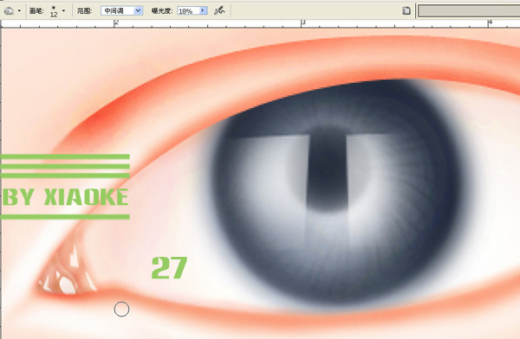Toggle the airbrush mode icon
The height and width of the screenshot is (339, 520).
pyautogui.click(x=219, y=11)
